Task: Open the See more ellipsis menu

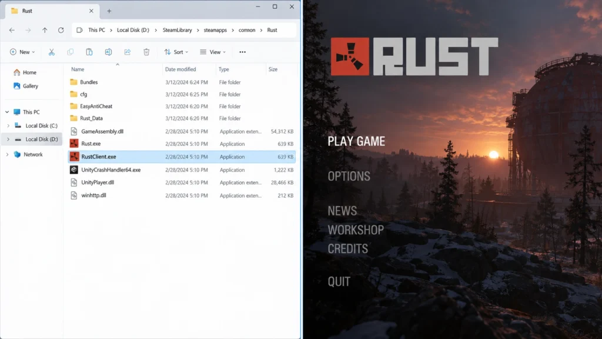Action: click(x=242, y=52)
